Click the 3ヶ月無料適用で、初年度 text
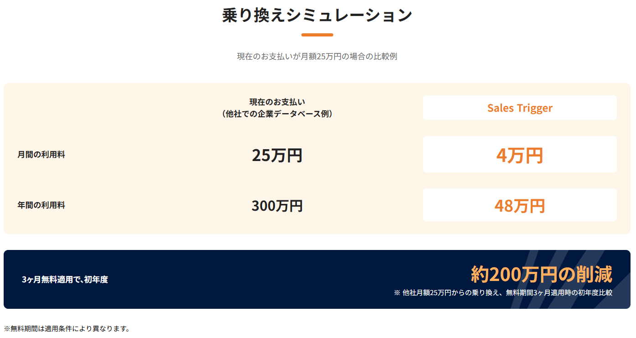This screenshot has width=636, height=338. click(65, 279)
